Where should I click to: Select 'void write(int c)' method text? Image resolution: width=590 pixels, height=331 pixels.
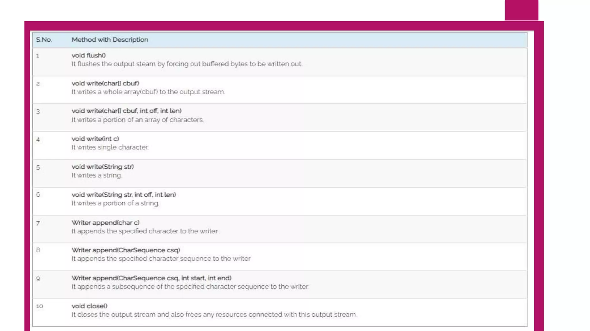click(x=95, y=139)
